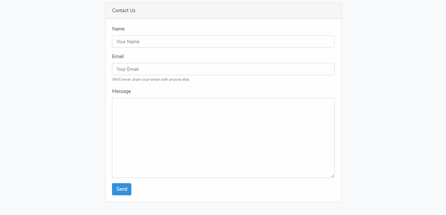Click the "Name" field label
The image size is (446, 215).
point(118,29)
